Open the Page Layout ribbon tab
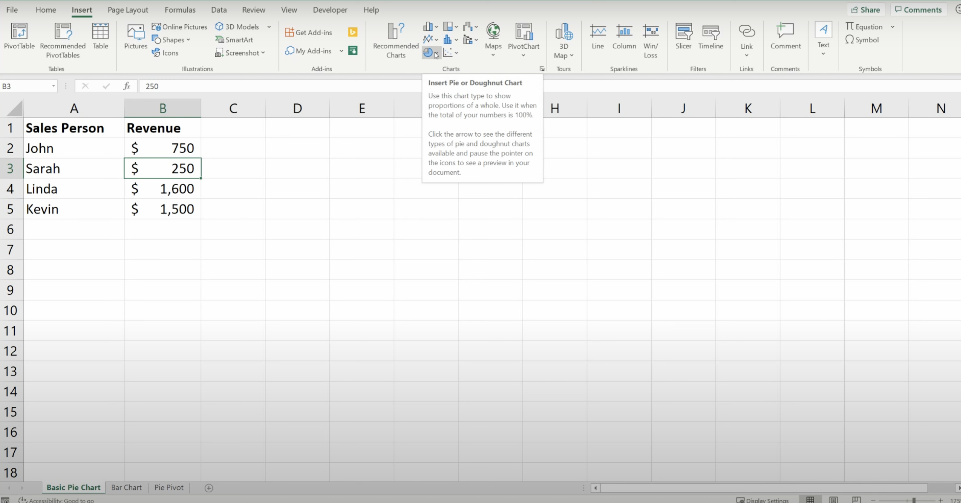 point(128,10)
